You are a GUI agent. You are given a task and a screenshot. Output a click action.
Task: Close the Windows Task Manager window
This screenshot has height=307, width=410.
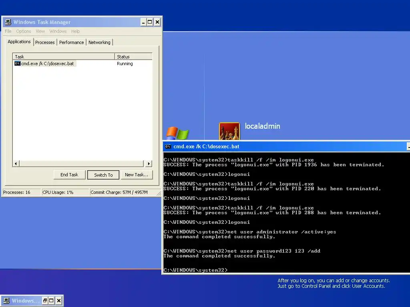(157, 22)
